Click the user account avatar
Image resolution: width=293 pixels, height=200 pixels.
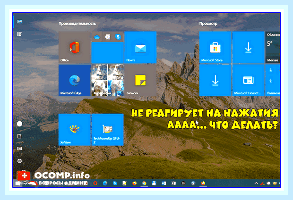tap(19, 124)
